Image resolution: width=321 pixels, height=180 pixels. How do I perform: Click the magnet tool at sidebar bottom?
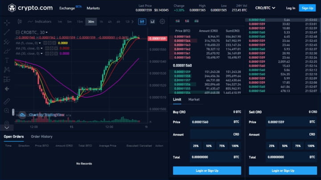click(x=7, y=123)
